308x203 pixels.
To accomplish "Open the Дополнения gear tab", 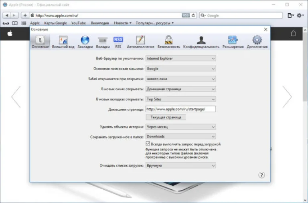I will point(257,42).
